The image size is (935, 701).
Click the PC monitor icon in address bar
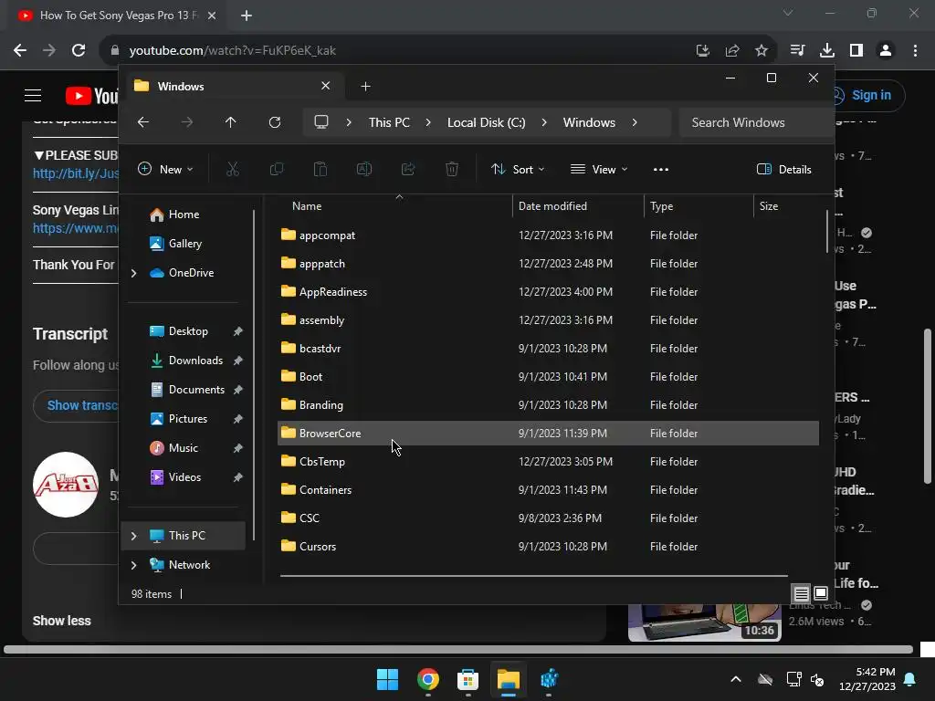point(321,122)
